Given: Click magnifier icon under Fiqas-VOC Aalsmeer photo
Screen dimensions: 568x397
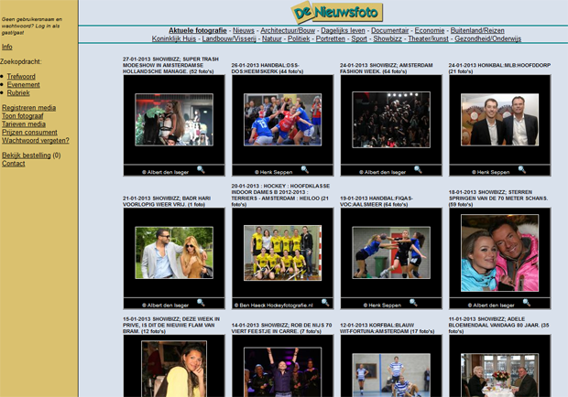Looking at the screenshot, I should (413, 303).
